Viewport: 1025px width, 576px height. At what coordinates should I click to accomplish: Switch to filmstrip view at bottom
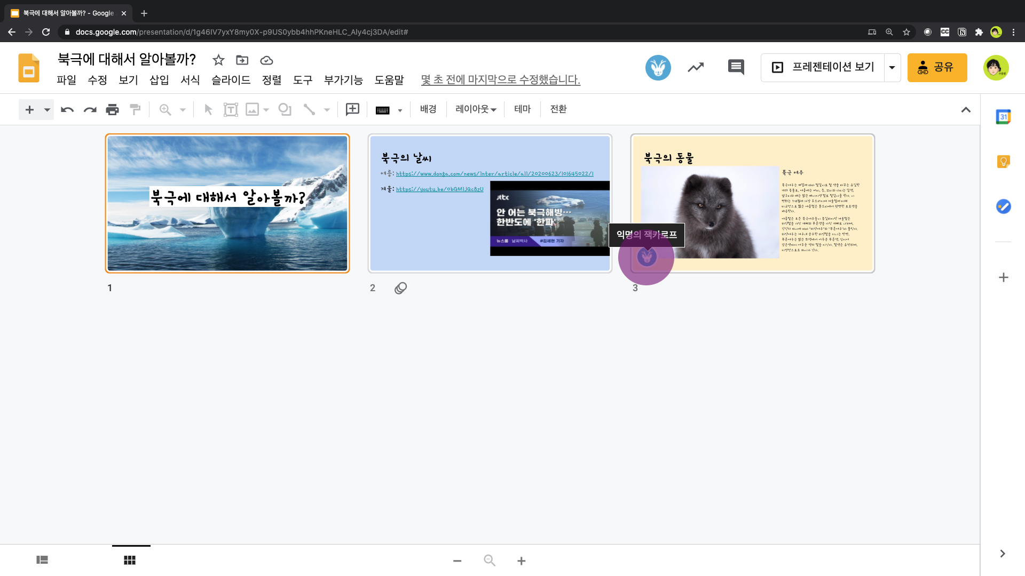click(x=42, y=560)
